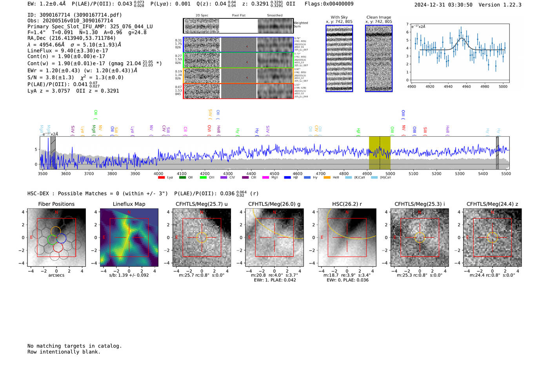The width and height of the screenshot is (549, 373).
Task: Click the CIV purple legend swatch
Action: click(x=224, y=178)
